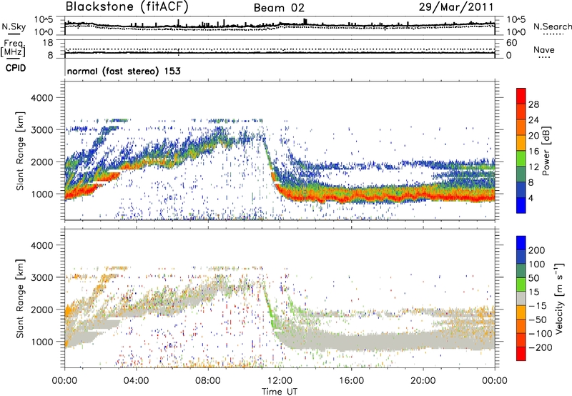Select the text normal (fast stereo) 153
Viewport: 572px width, 396px height.
click(124, 71)
